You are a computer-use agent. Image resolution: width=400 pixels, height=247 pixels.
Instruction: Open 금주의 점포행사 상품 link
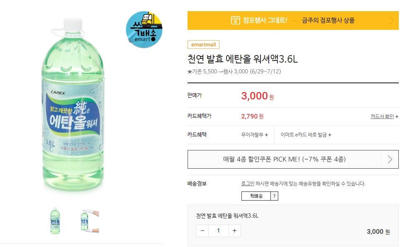[x=328, y=20]
